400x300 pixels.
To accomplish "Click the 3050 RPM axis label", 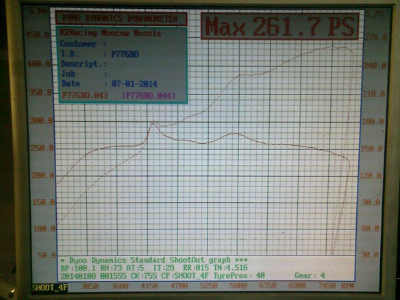I will (x=90, y=286).
